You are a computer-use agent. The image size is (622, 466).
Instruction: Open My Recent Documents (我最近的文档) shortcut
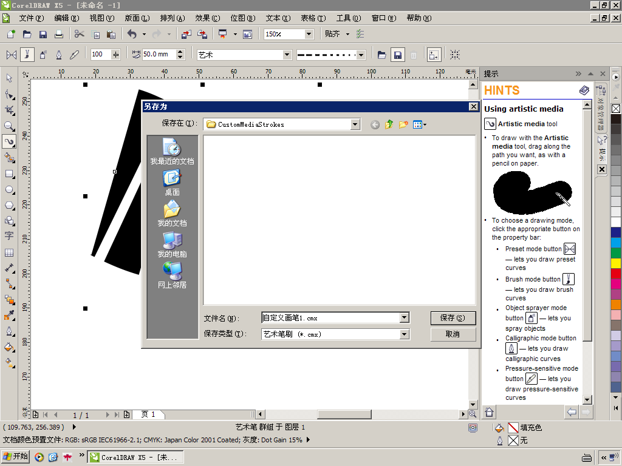click(172, 151)
